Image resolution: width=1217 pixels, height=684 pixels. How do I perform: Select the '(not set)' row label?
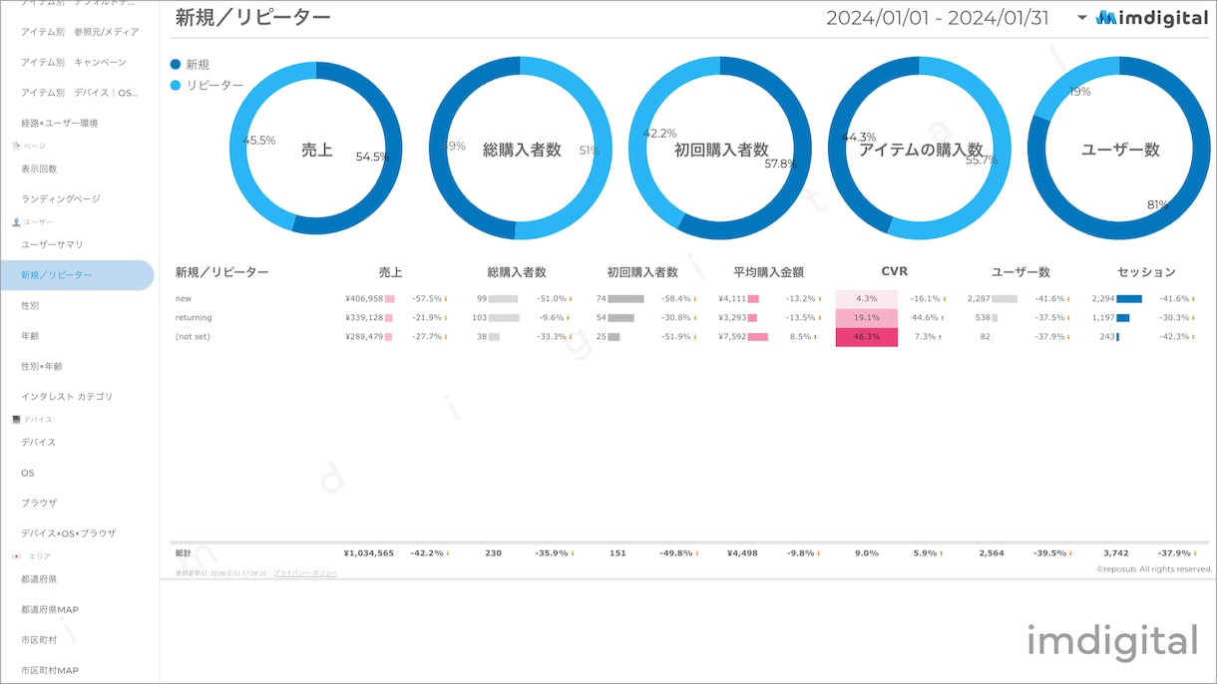point(193,336)
